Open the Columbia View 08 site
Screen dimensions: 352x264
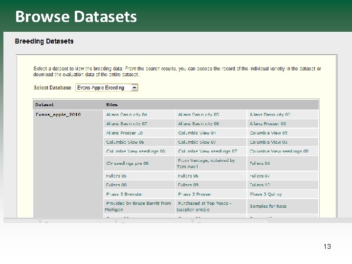coord(268,142)
